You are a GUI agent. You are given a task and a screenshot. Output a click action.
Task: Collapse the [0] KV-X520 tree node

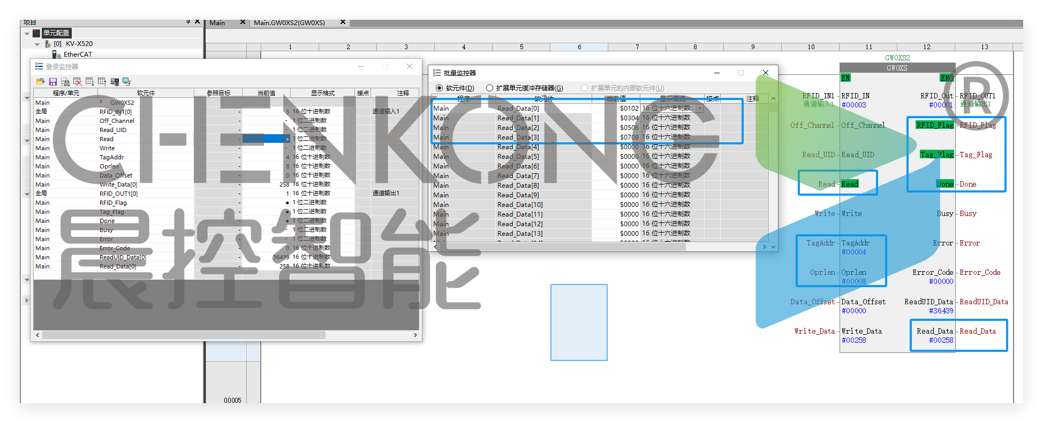point(37,44)
